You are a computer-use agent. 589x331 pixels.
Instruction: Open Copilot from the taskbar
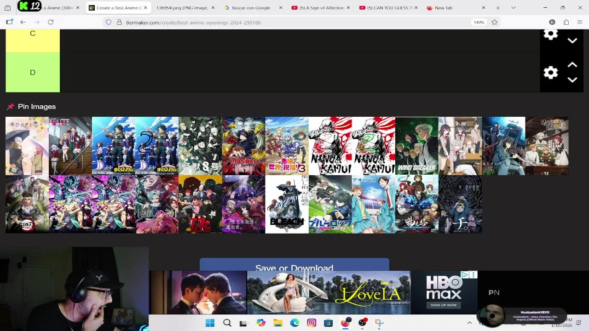click(261, 323)
